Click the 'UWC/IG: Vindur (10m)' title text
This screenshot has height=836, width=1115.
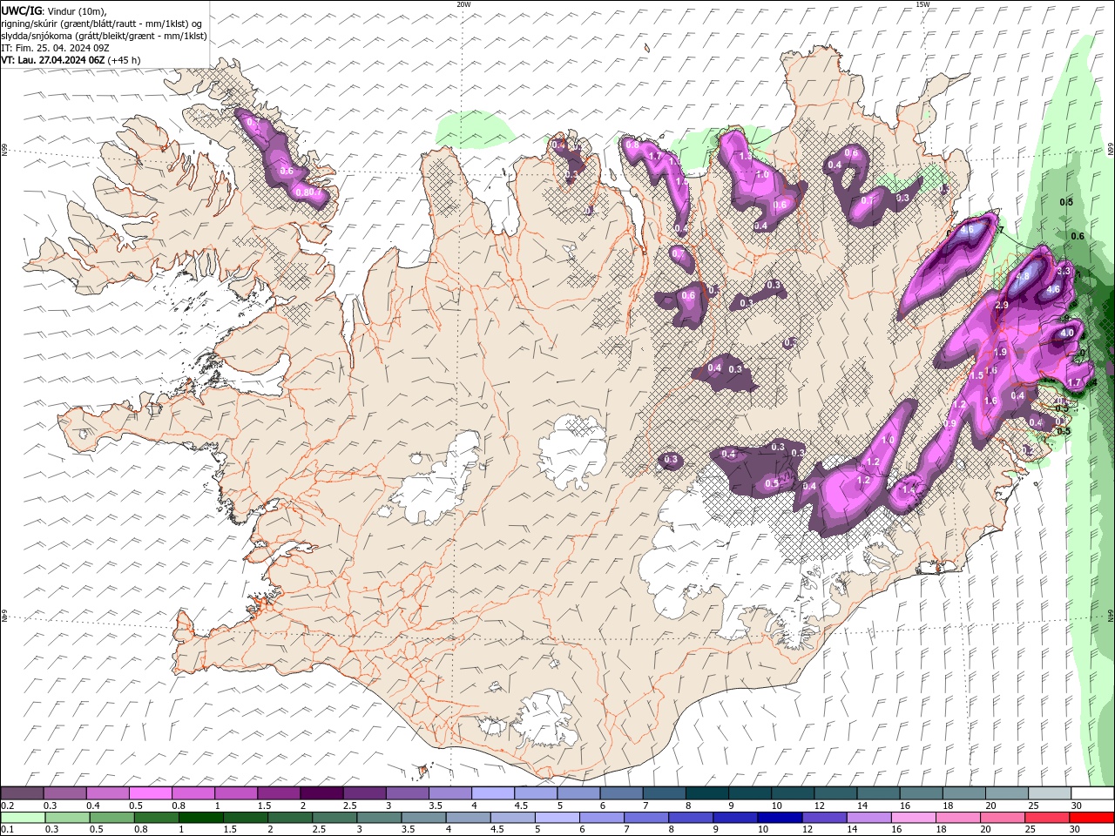54,10
